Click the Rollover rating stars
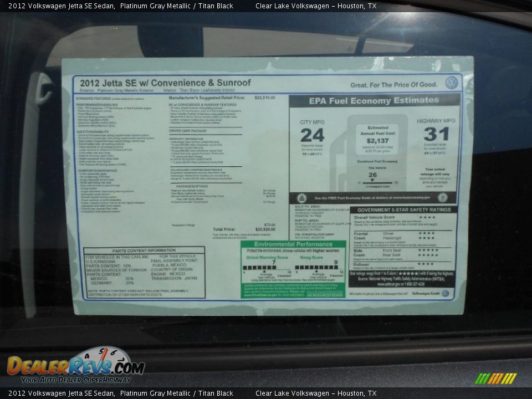 pos(426,264)
